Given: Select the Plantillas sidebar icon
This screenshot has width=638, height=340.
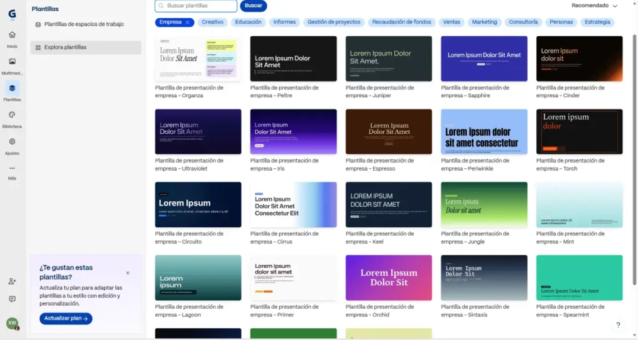Looking at the screenshot, I should pos(12,88).
